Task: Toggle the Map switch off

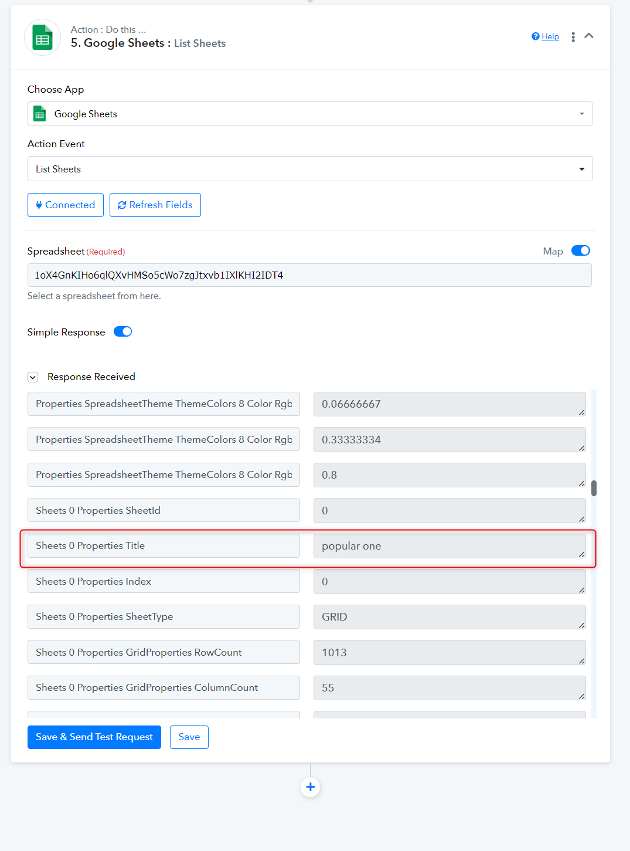Action: click(x=581, y=251)
